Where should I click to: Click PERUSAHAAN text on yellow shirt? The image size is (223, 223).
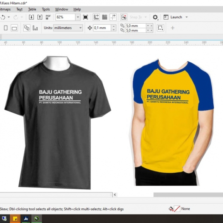coord(164,97)
